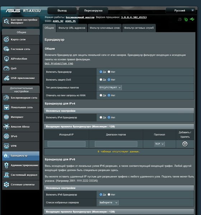
Task: Switch to the Фильтр URL-адресов tab
Action: coord(72,28)
